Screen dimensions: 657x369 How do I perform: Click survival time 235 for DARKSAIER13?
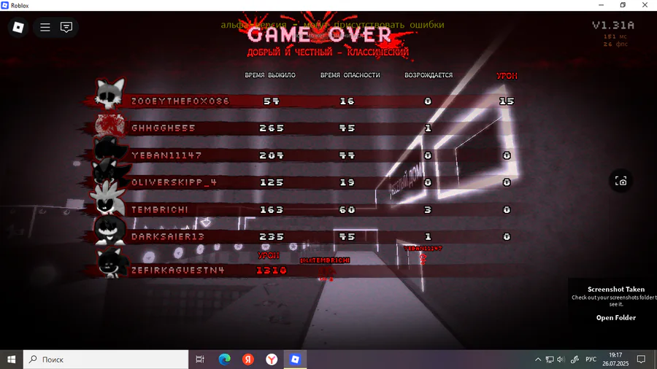pos(272,237)
